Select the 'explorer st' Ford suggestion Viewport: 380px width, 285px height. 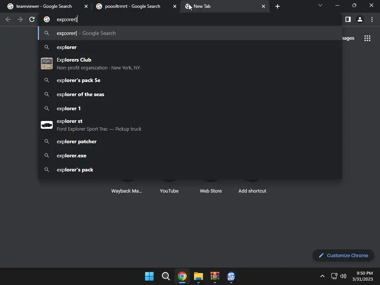(x=190, y=125)
